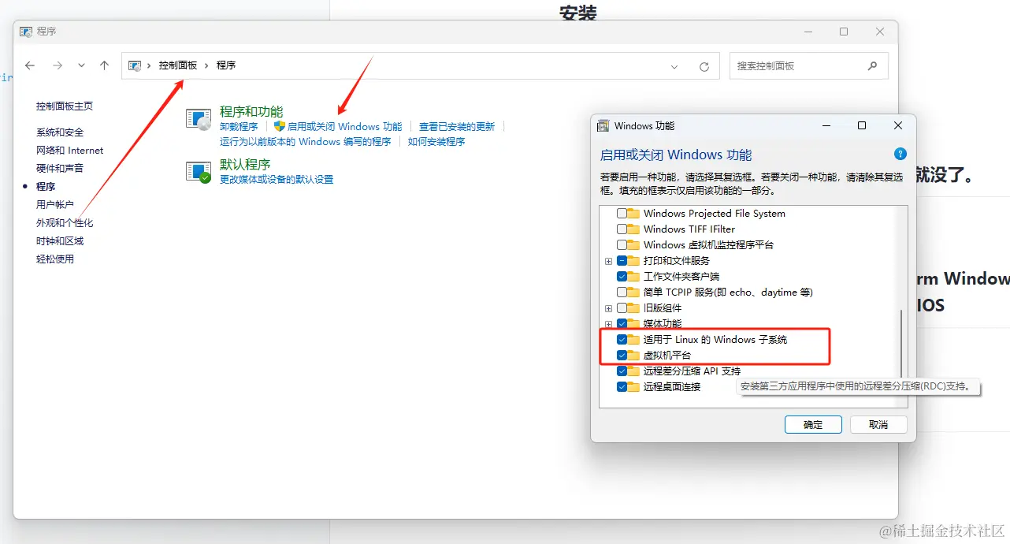The image size is (1010, 544).
Task: Click the Windows 功能 dialog title bar icon
Action: 603,126
